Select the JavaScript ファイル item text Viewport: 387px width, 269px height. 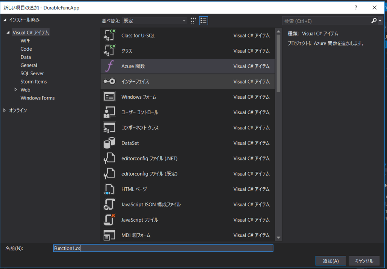click(x=140, y=220)
